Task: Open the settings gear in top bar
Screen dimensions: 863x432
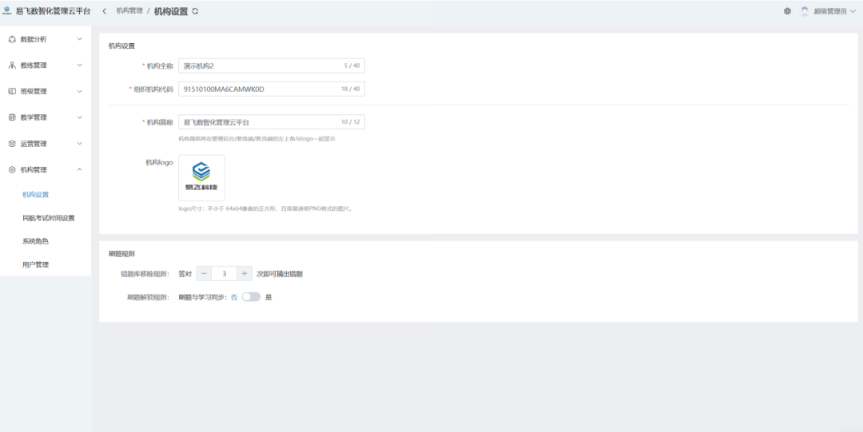Action: (x=787, y=11)
